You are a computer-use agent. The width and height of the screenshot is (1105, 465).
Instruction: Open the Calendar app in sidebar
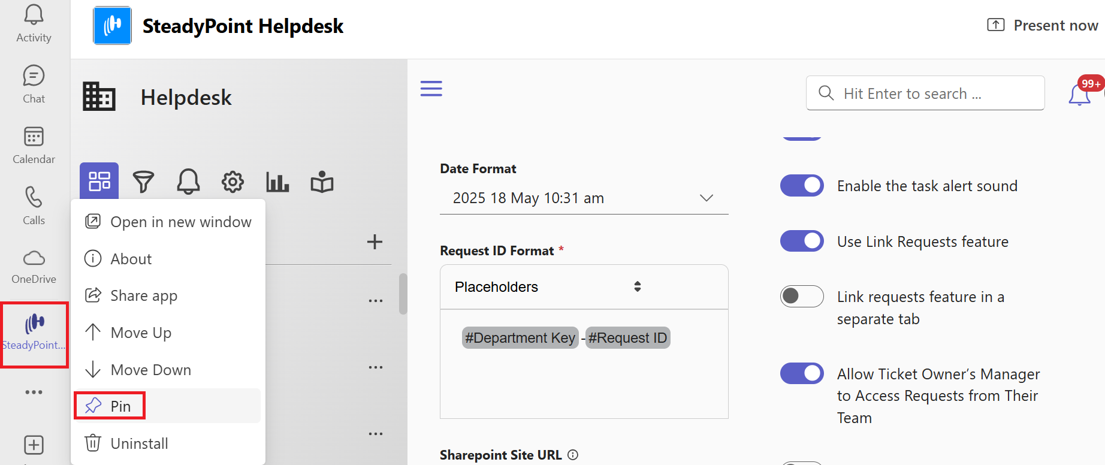pyautogui.click(x=34, y=146)
